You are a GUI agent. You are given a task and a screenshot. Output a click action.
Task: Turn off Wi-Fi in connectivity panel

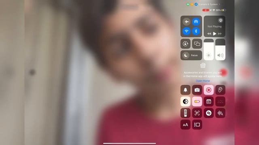187,31
